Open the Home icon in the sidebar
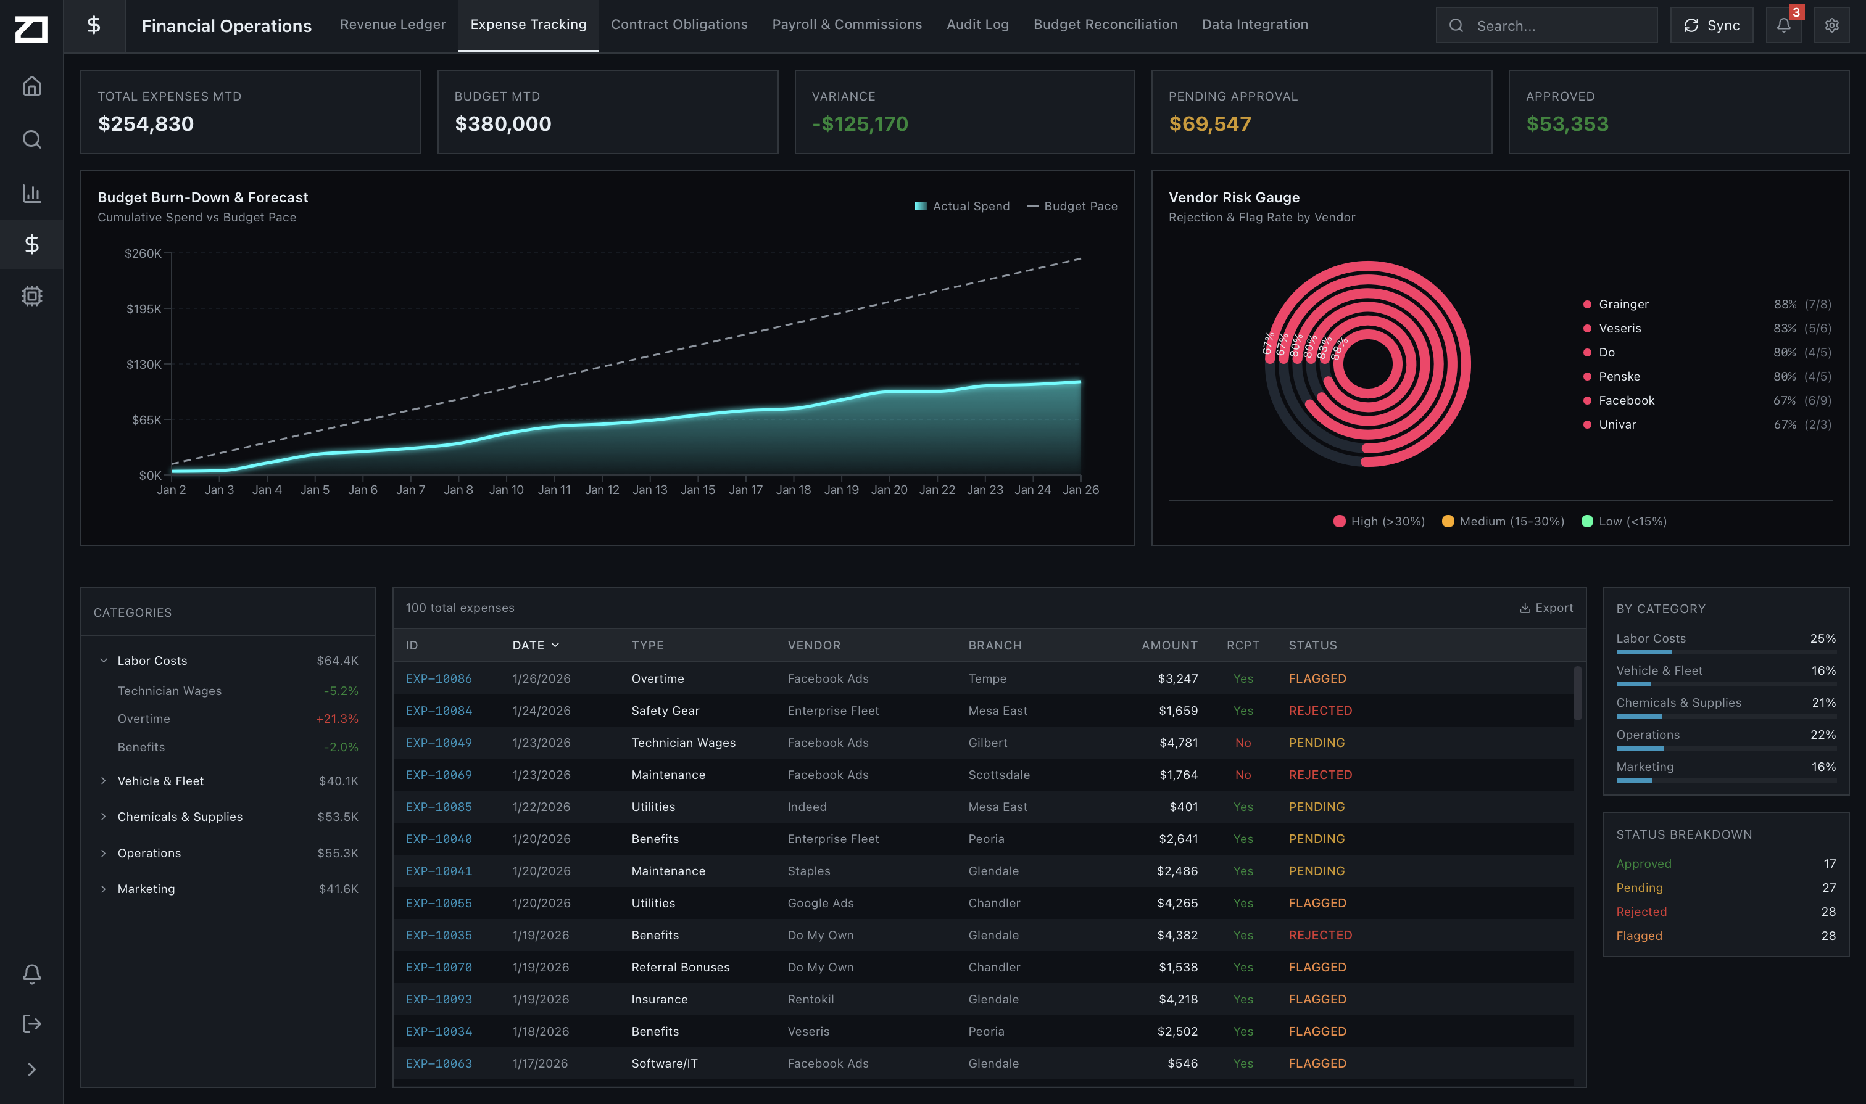Viewport: 1866px width, 1104px height. [x=32, y=86]
